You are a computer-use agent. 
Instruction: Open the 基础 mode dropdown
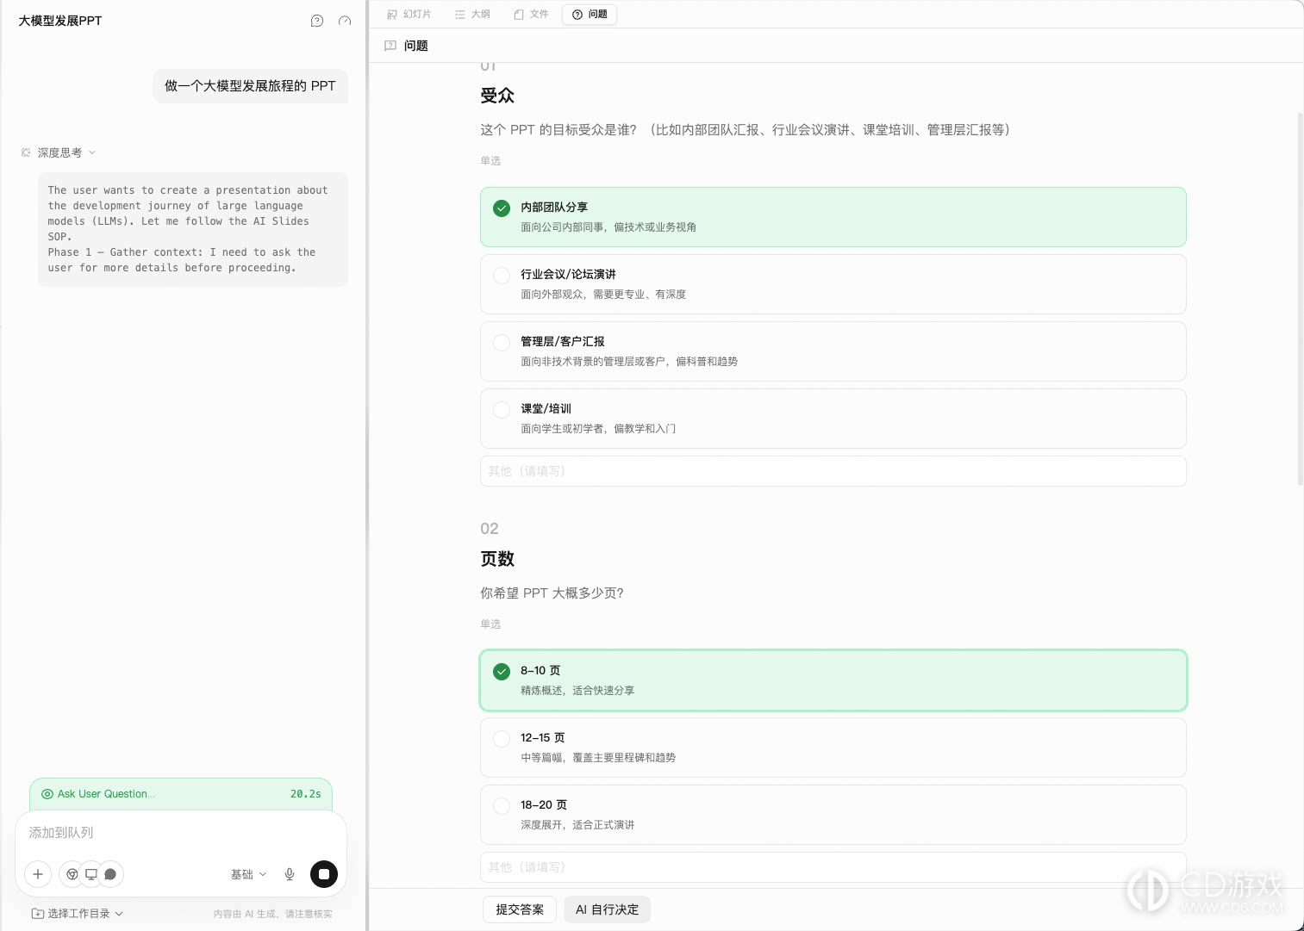[249, 874]
